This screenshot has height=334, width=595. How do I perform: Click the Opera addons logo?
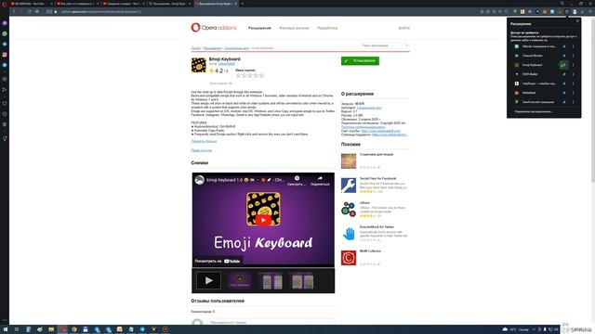214,28
